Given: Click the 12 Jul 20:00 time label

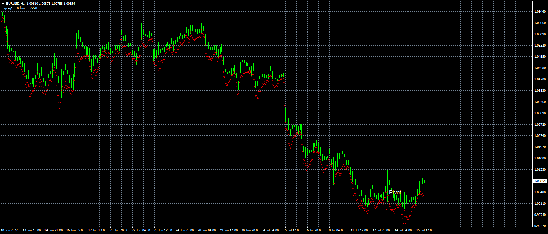Looking at the screenshot, I should click(x=382, y=230).
